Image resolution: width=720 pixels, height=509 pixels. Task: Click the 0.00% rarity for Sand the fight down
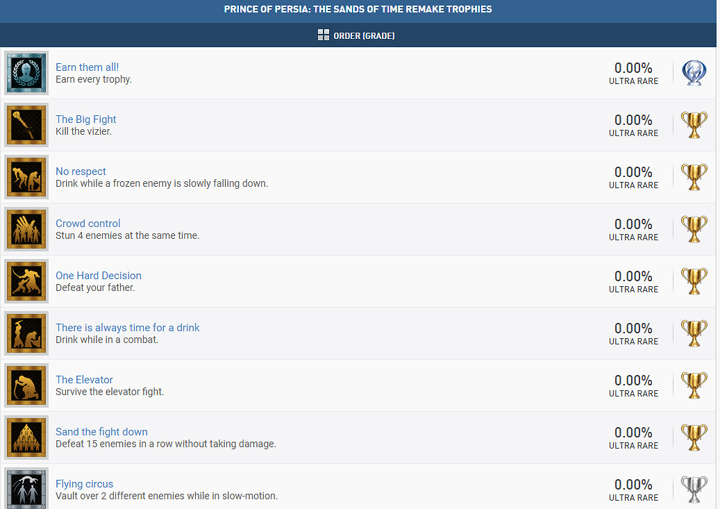tap(633, 433)
